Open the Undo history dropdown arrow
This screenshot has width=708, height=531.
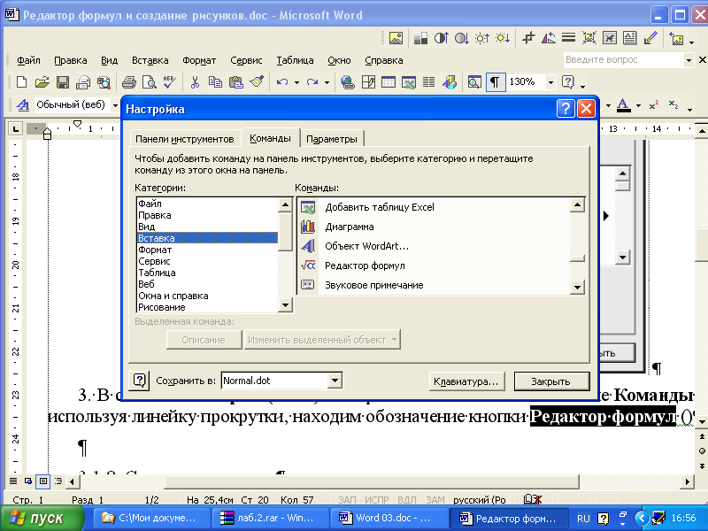296,82
